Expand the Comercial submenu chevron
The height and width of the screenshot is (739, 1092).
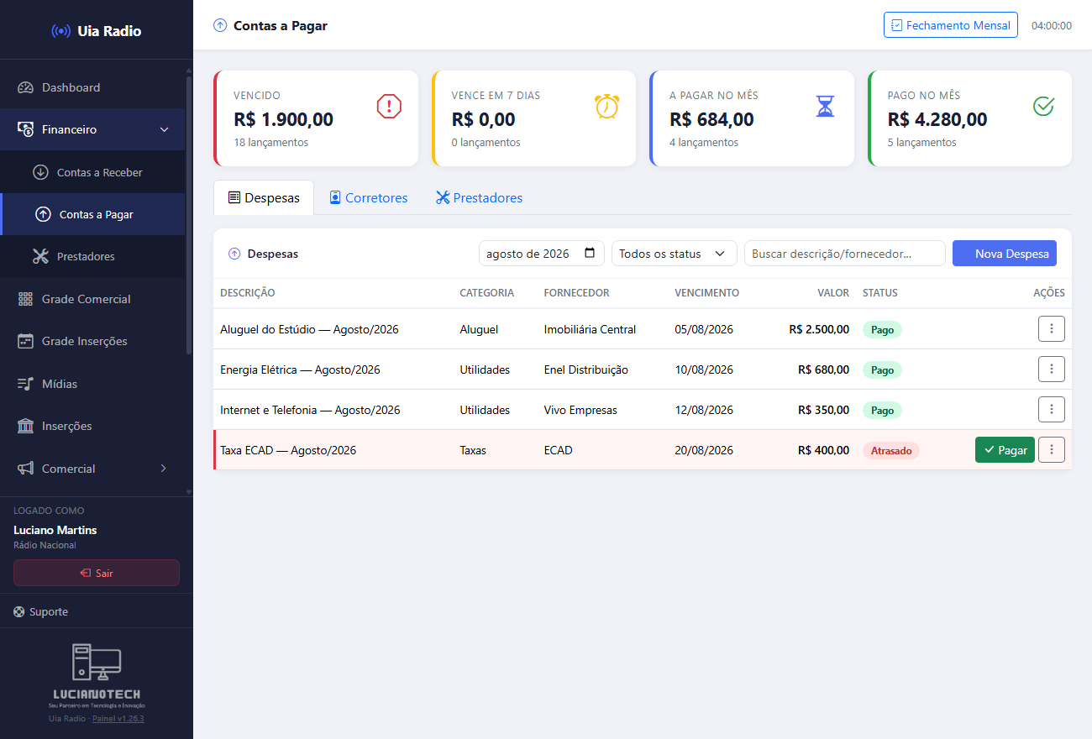[x=164, y=469]
